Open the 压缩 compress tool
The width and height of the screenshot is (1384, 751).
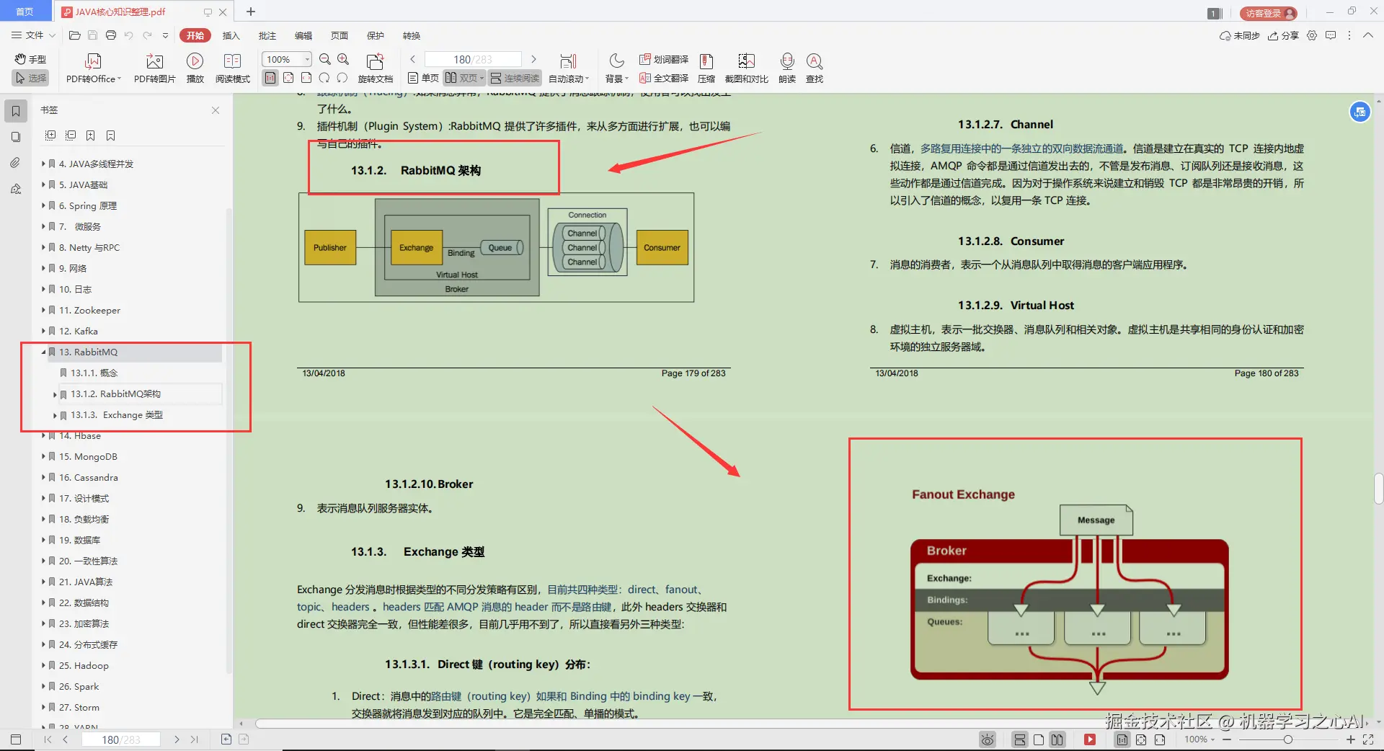pos(706,68)
